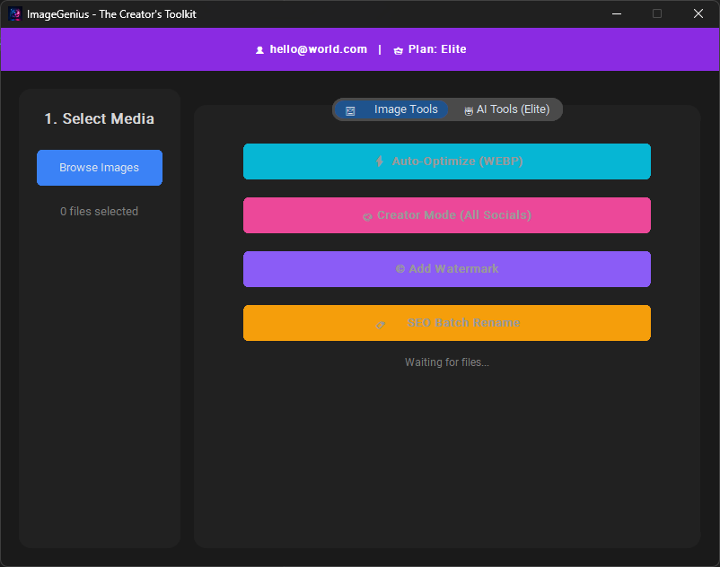Click the user profile icon beside the email
Screen dimensions: 720x567
tap(259, 50)
